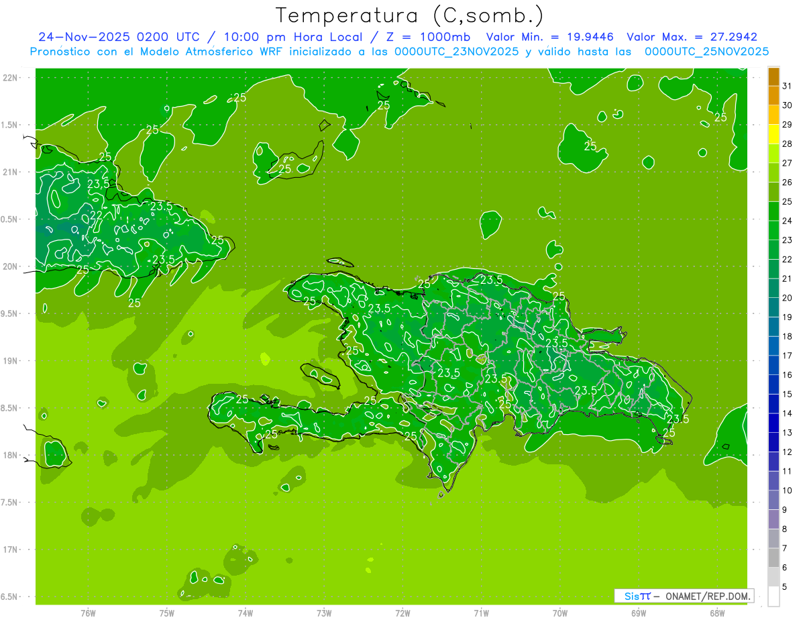The width and height of the screenshot is (805, 622).
Task: Click the '76W' longitude axis label
Action: coord(88,613)
